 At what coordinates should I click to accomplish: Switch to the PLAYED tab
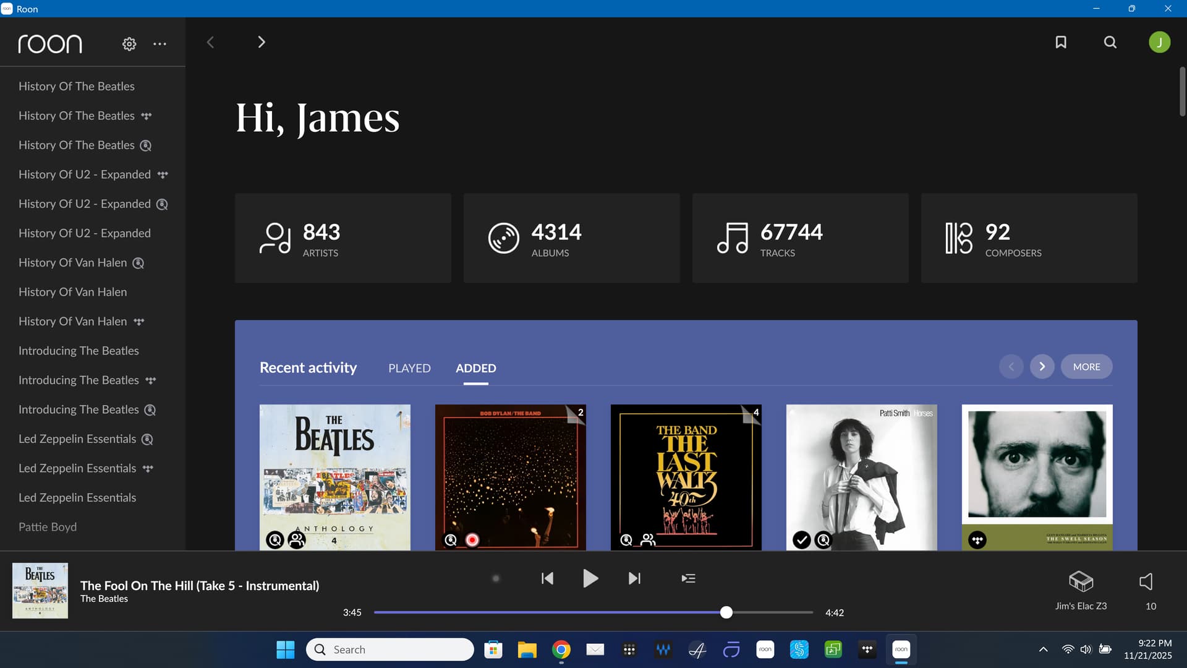pyautogui.click(x=409, y=368)
